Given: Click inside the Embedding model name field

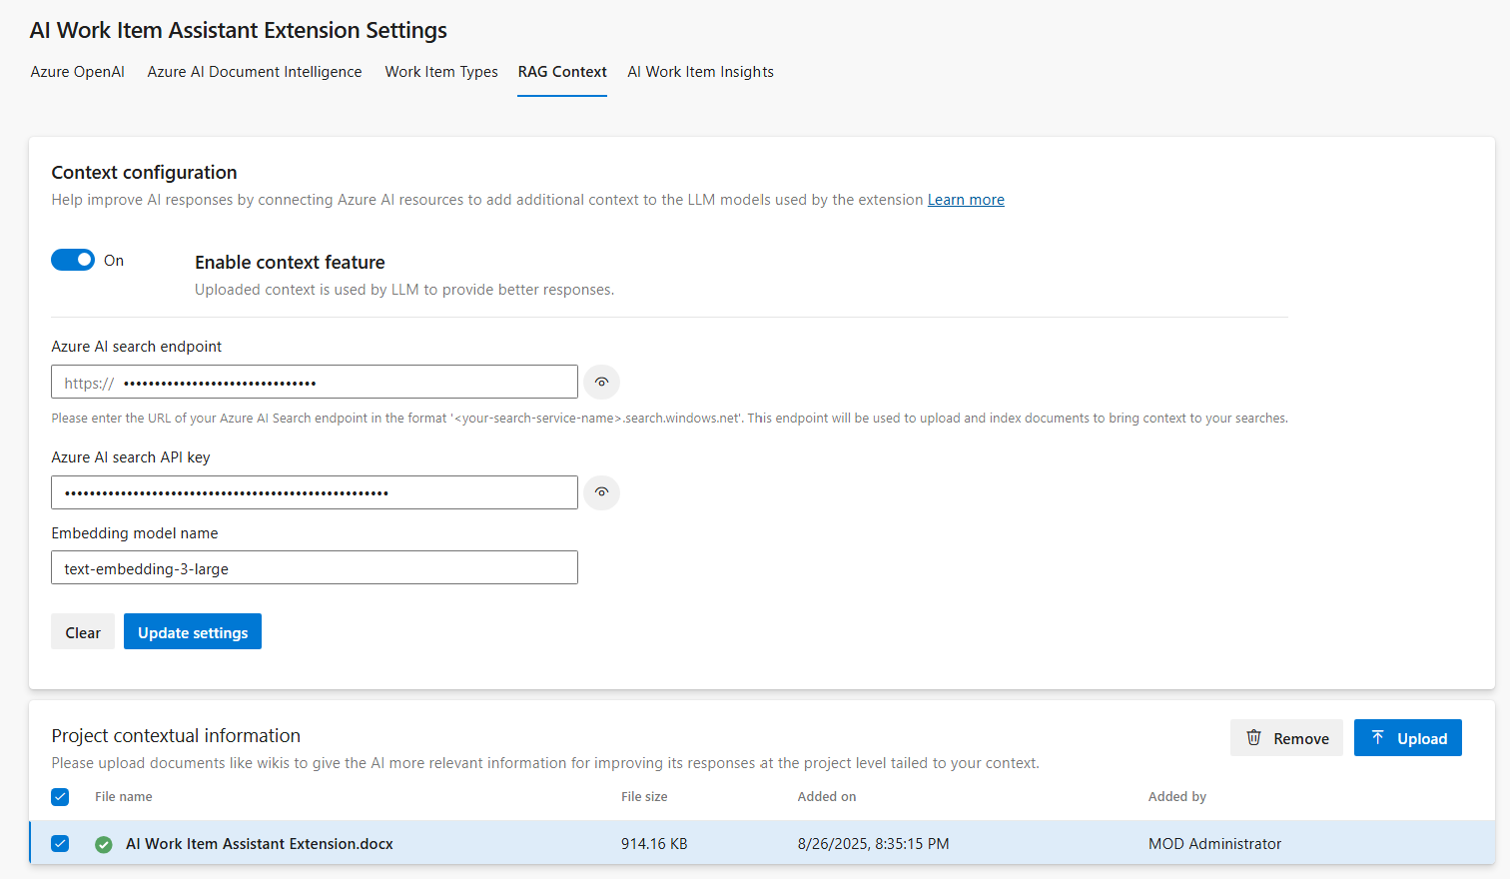Looking at the screenshot, I should tap(314, 566).
